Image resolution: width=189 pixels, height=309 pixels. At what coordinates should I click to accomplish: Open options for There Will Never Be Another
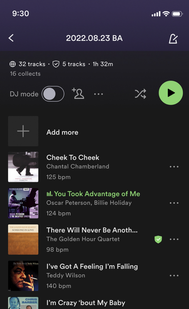(x=174, y=239)
